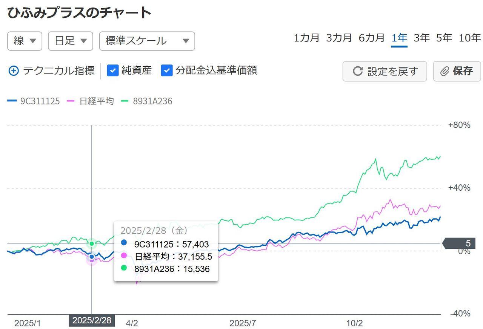Image resolution: width=483 pixels, height=329 pixels.
Task: Switch to the 3年 period tab
Action: pos(421,38)
